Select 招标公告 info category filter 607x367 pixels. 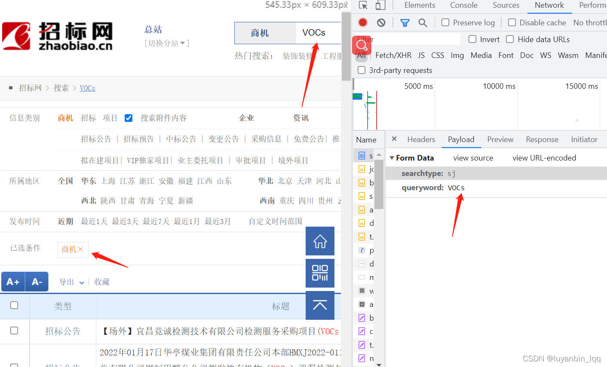(96, 139)
